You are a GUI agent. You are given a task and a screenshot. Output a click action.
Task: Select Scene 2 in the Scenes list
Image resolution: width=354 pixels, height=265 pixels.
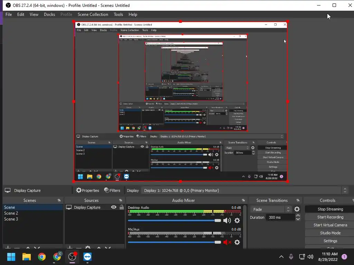33,213
